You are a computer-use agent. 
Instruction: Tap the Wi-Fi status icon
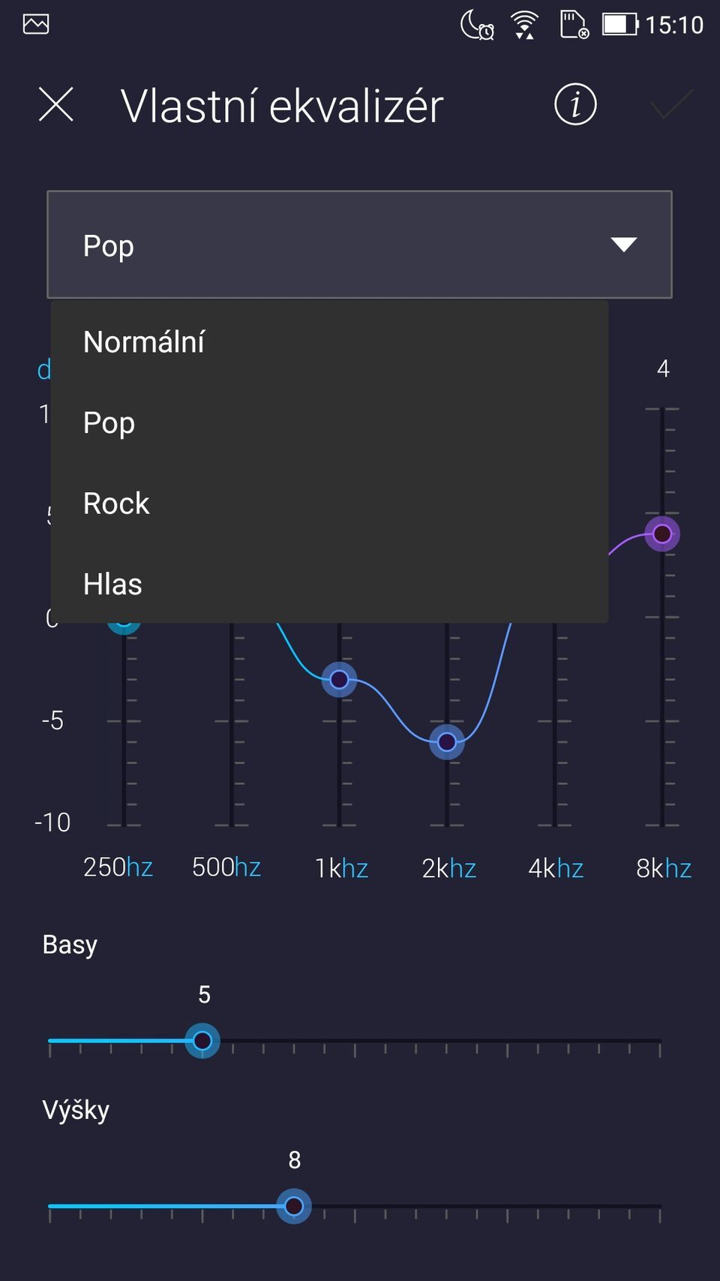(524, 25)
